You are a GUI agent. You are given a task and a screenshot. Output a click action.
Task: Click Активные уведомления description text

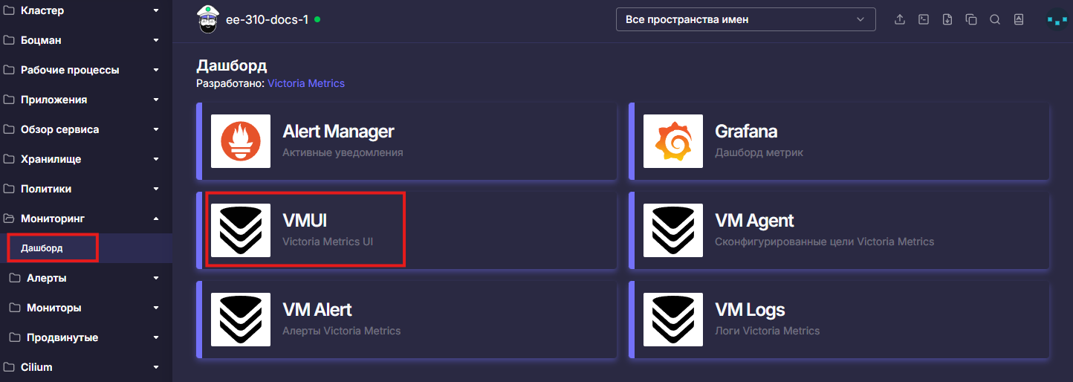(343, 152)
